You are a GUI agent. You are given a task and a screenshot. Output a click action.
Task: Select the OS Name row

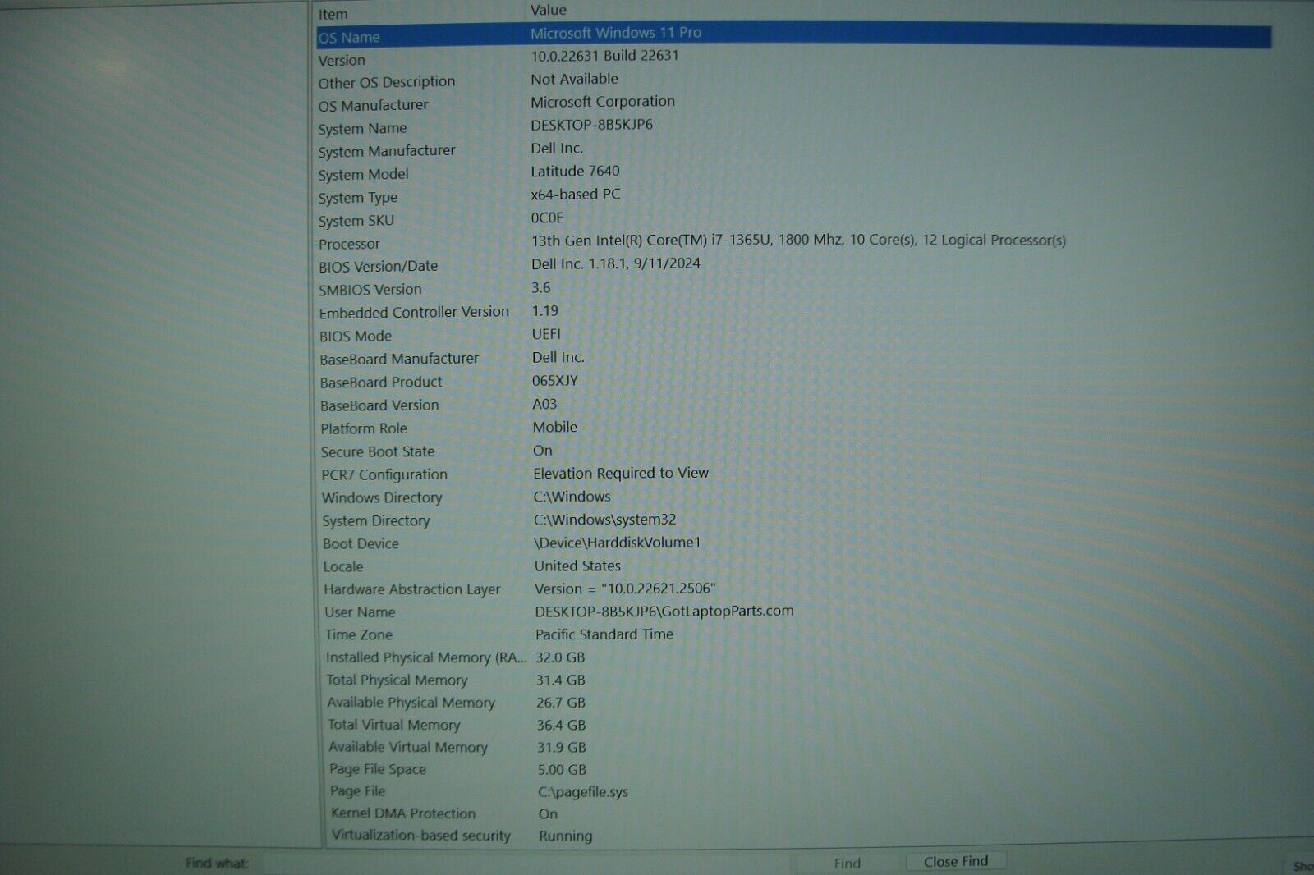pos(793,36)
